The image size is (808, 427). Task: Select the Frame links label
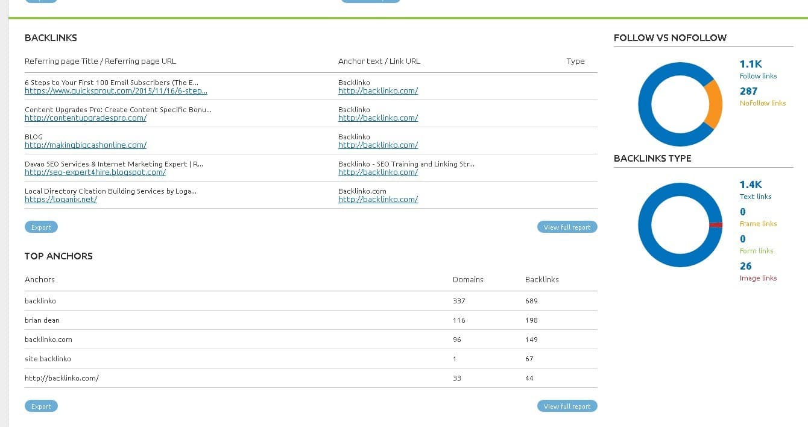(x=758, y=224)
